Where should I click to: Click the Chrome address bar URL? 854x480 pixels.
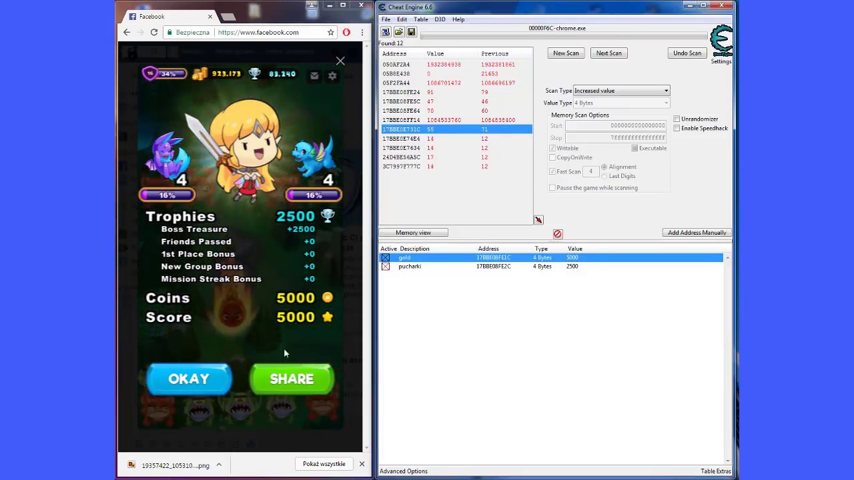pyautogui.click(x=258, y=32)
